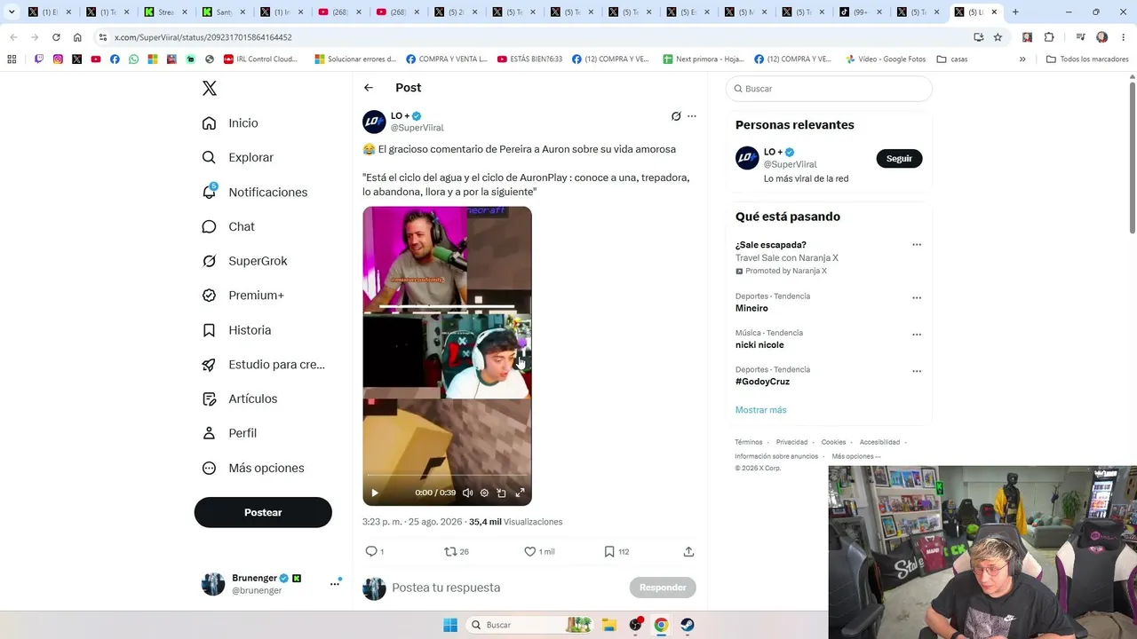Follow LO + with the Seguir button
The width and height of the screenshot is (1137, 639).
(x=899, y=158)
